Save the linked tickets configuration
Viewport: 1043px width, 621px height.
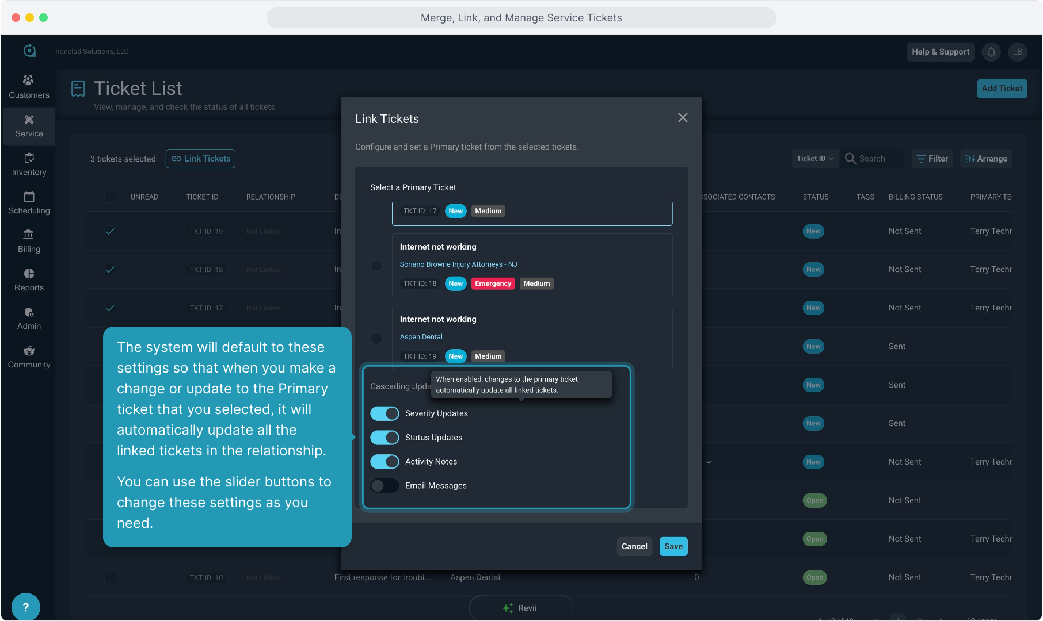coord(673,546)
